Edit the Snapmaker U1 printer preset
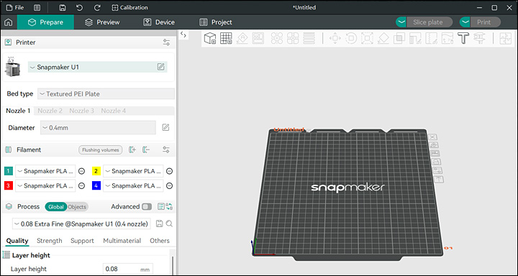 [x=160, y=67]
